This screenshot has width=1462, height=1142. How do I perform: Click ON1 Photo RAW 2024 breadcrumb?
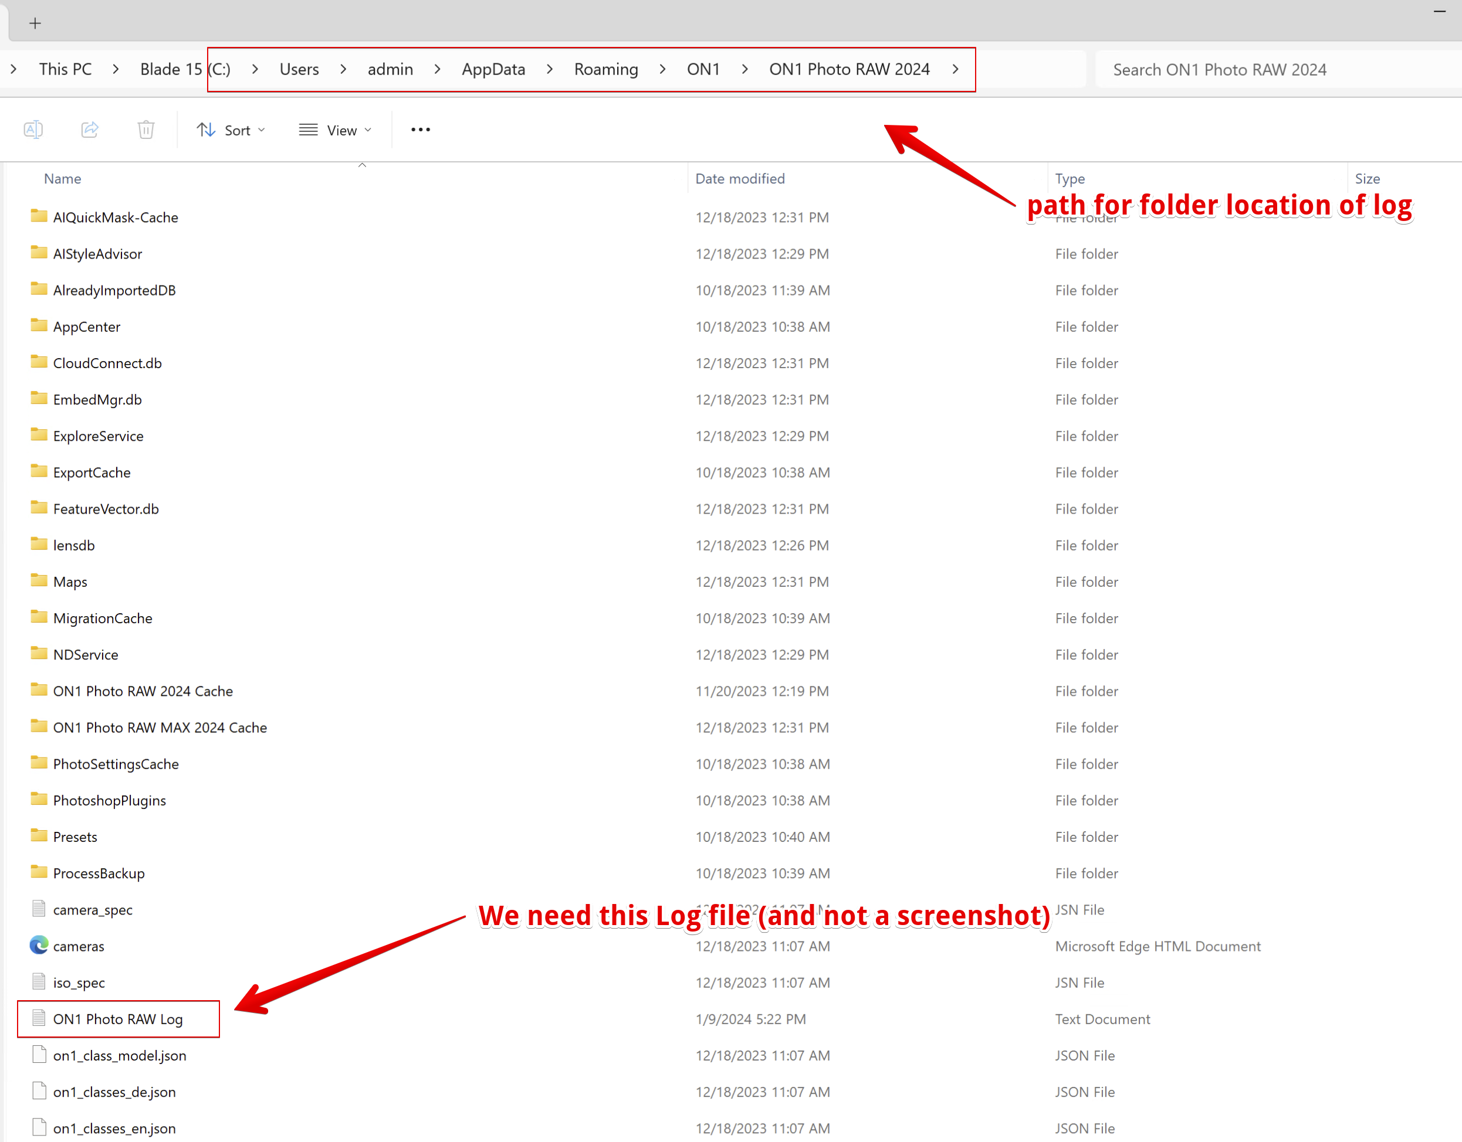click(x=850, y=70)
